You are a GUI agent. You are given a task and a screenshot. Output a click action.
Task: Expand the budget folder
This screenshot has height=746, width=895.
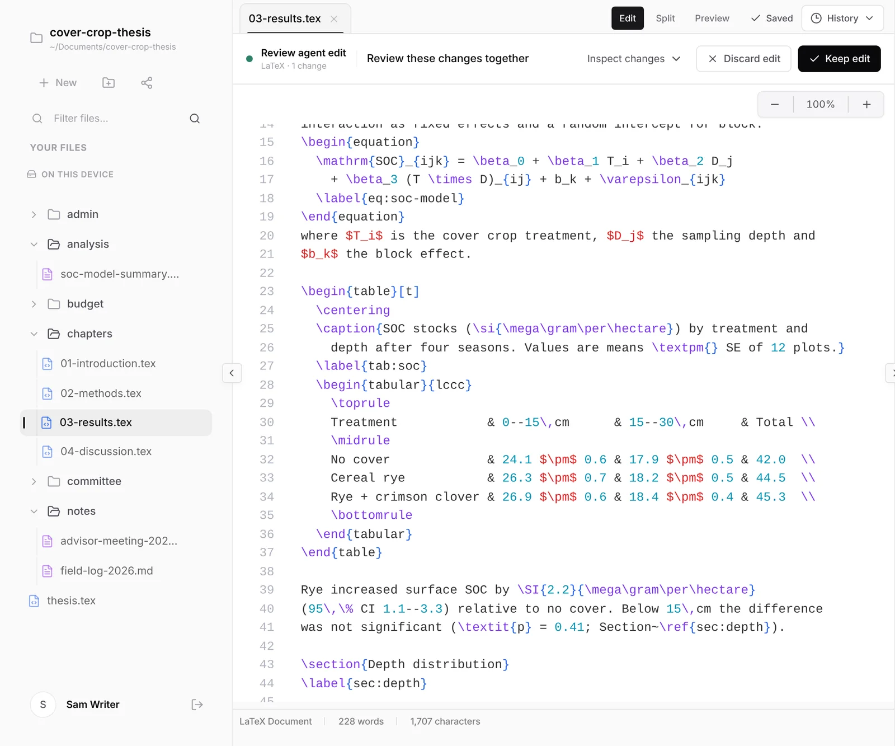(x=34, y=304)
